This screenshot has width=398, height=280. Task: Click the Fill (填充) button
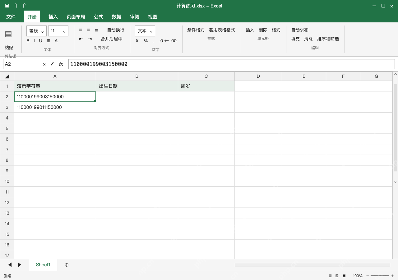click(x=295, y=39)
